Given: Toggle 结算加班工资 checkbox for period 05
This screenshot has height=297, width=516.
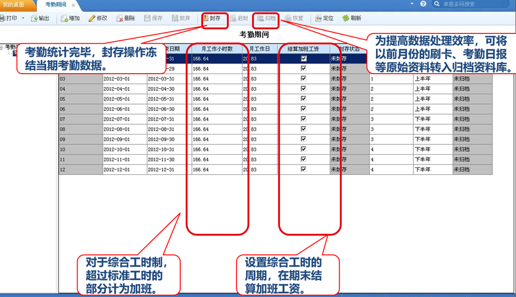Looking at the screenshot, I should click(x=303, y=99).
